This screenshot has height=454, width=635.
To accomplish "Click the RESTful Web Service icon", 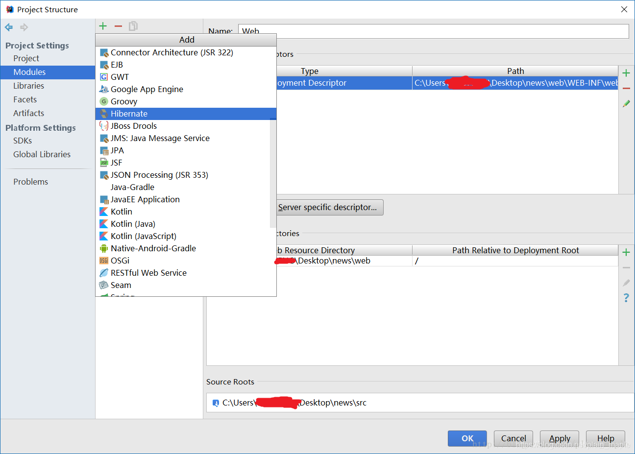I will [104, 273].
